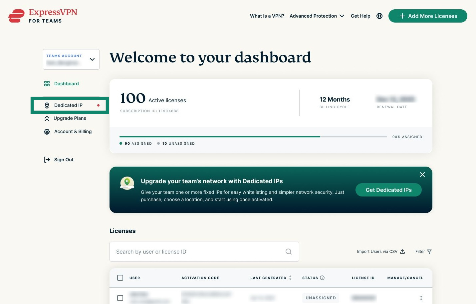476x304 pixels.
Task: Sort by Last Generated column arrows
Action: (290, 278)
